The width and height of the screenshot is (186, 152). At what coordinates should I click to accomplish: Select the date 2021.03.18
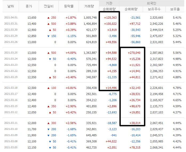(x=11, y=88)
